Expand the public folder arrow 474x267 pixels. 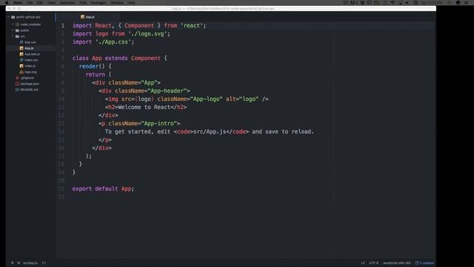click(x=13, y=30)
